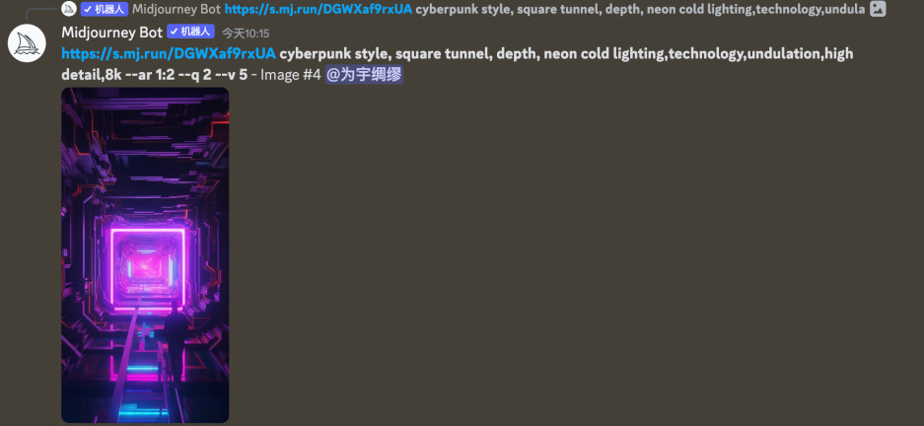Jump to original via reply preview prompt text
This screenshot has width=924, height=426.
coord(640,9)
